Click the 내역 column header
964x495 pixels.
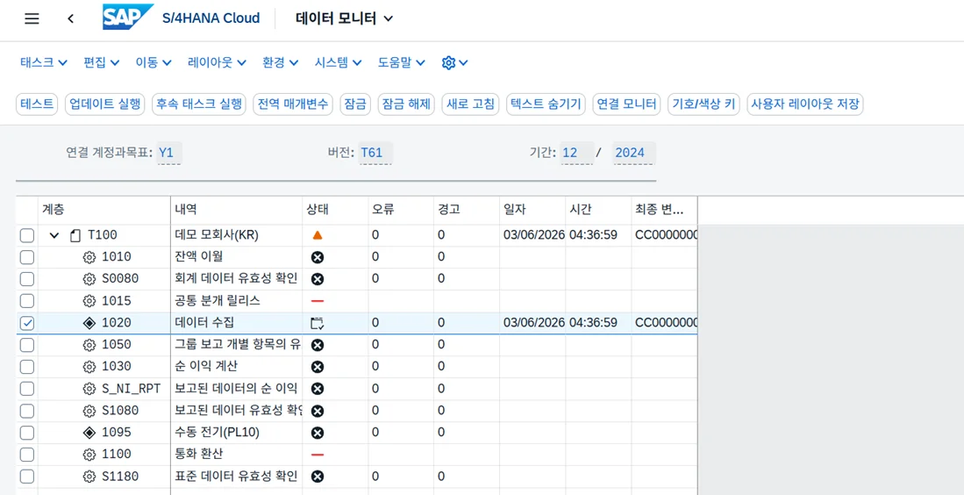(x=236, y=209)
